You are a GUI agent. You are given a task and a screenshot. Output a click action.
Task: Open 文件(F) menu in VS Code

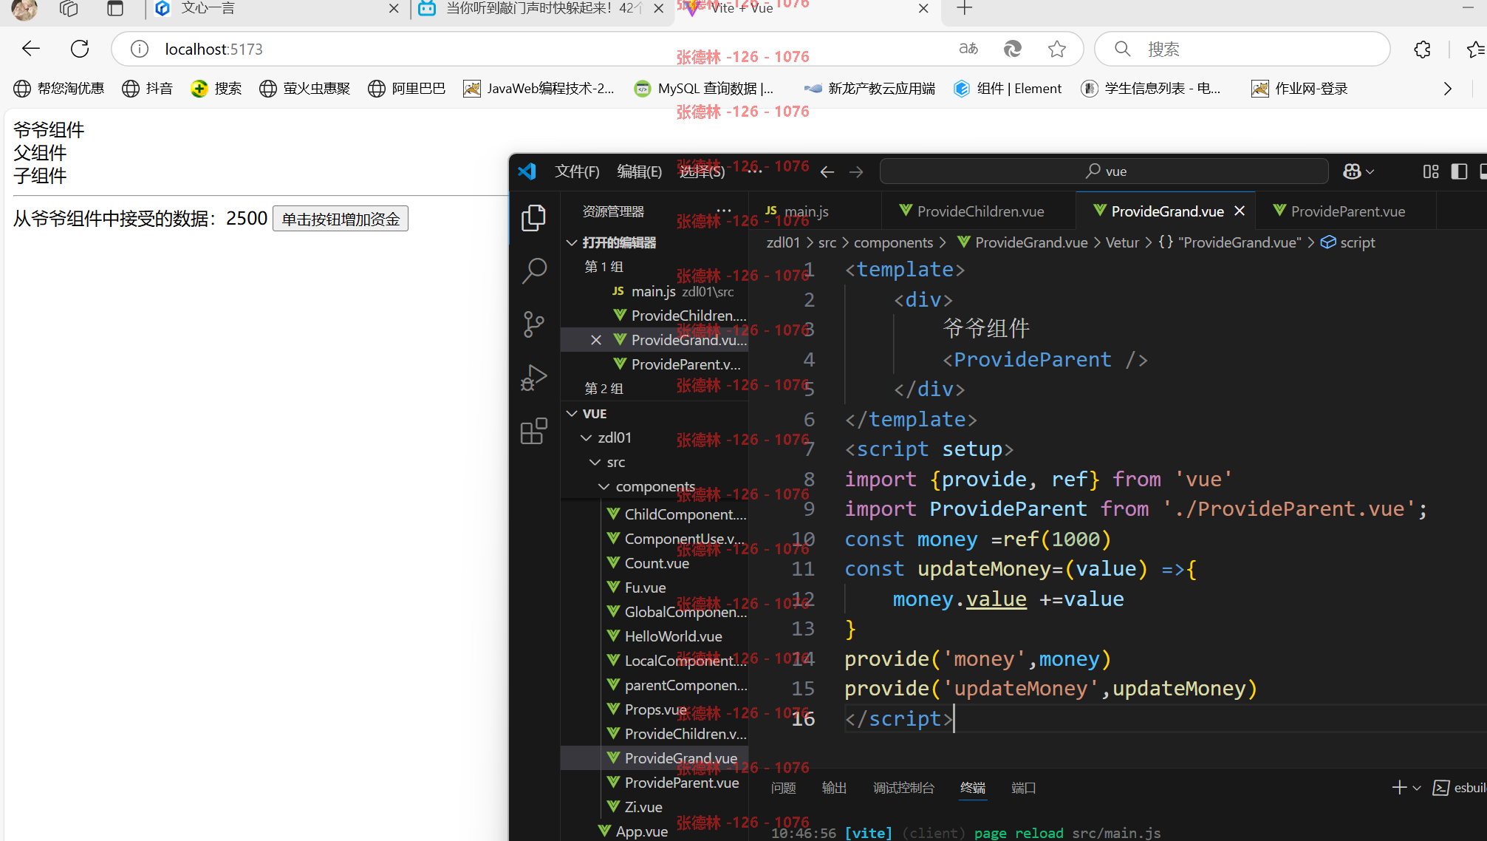pos(577,171)
